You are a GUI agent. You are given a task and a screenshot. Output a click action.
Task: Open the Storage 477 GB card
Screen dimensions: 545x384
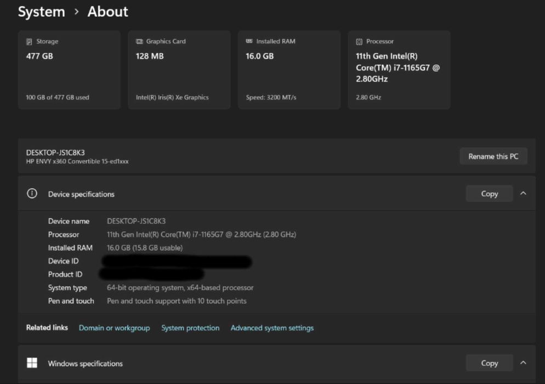point(70,70)
